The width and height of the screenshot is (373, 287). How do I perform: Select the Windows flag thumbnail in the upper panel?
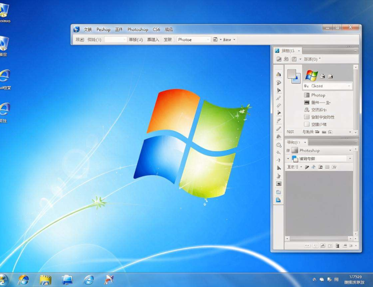pyautogui.click(x=312, y=75)
